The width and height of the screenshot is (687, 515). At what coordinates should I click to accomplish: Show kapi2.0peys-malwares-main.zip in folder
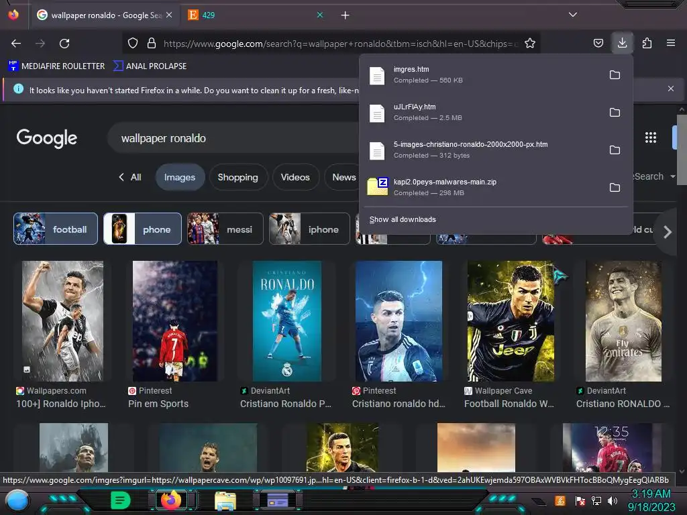tap(615, 188)
